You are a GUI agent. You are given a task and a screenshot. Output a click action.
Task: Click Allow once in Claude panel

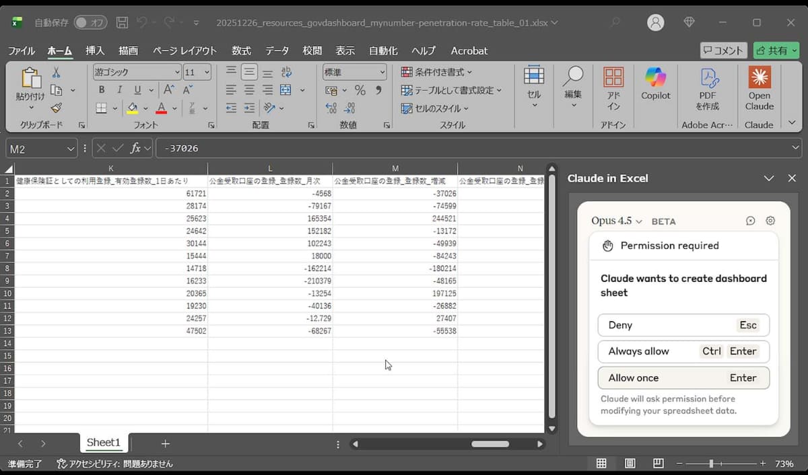[683, 377]
